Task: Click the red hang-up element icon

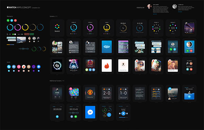Action: click(x=15, y=20)
